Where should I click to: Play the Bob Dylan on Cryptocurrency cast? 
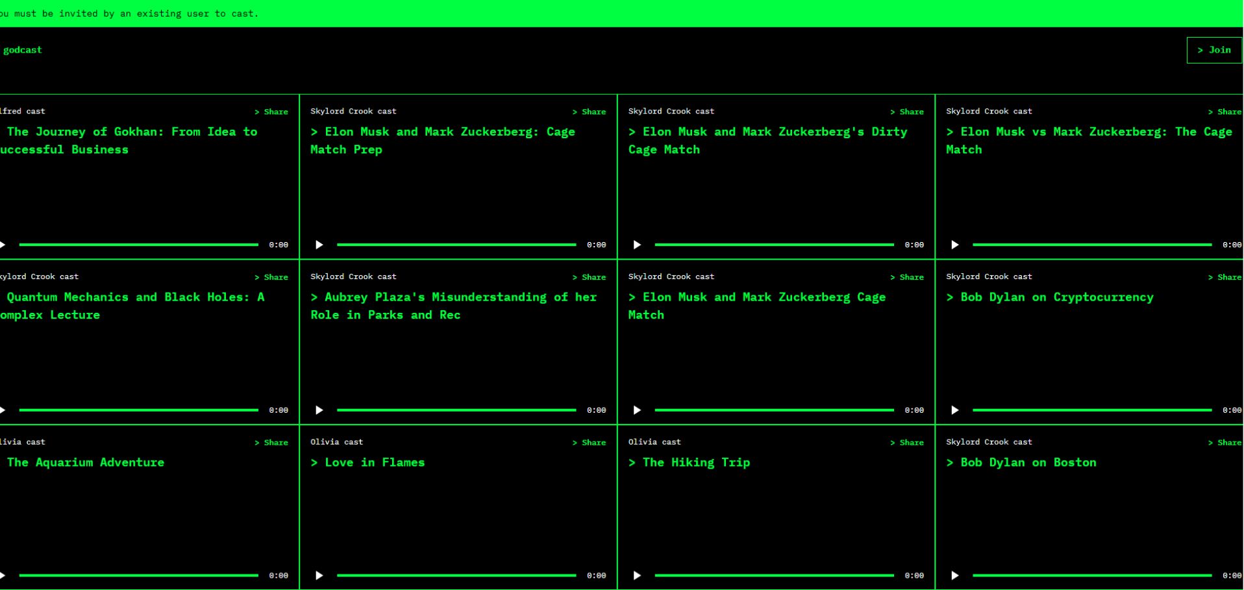tap(954, 410)
